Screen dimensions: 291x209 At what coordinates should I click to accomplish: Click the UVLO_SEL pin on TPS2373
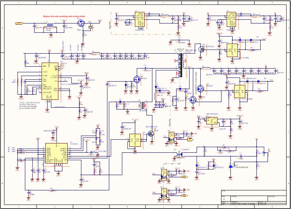coord(47,92)
